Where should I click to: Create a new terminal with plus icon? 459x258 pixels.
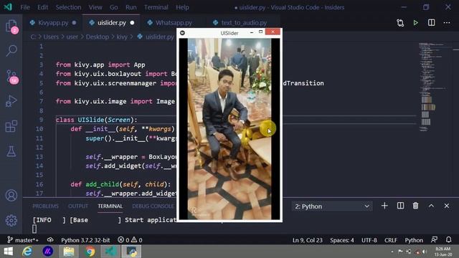(x=384, y=206)
